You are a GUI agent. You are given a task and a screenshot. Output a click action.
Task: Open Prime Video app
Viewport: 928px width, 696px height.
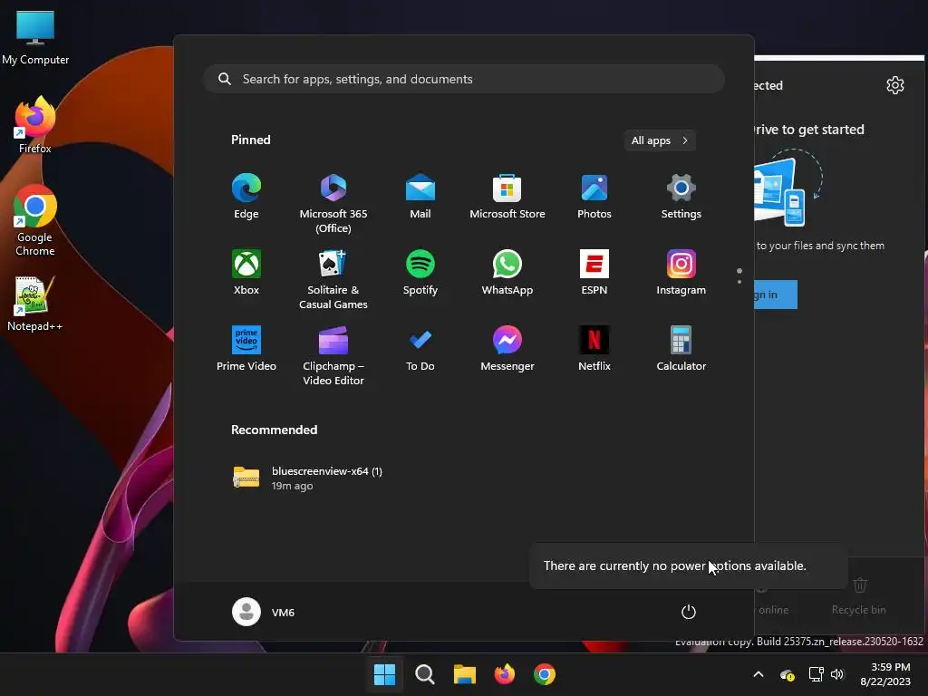[246, 349]
